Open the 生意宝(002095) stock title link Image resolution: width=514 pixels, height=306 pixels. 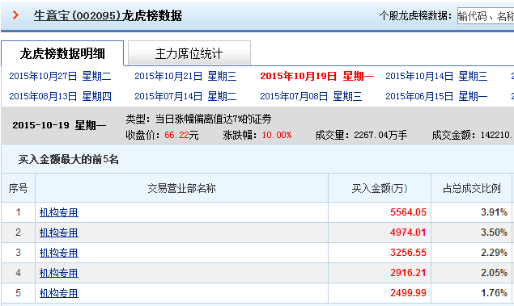tap(108, 15)
